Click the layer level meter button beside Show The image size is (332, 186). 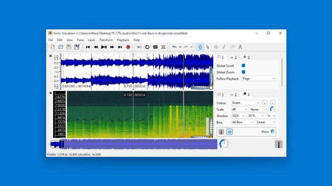[221, 132]
